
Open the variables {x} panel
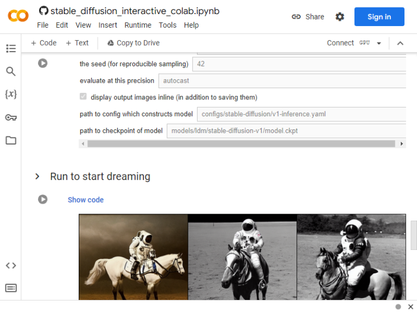(11, 94)
